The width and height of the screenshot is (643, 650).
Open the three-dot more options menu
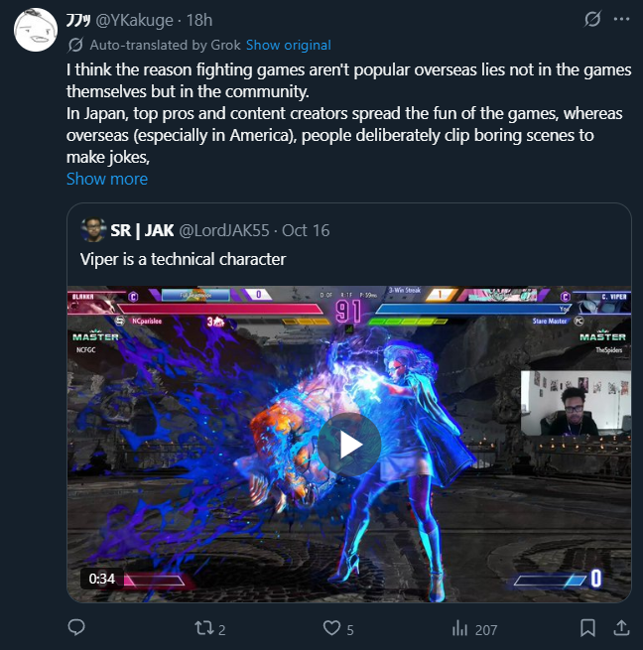(621, 19)
